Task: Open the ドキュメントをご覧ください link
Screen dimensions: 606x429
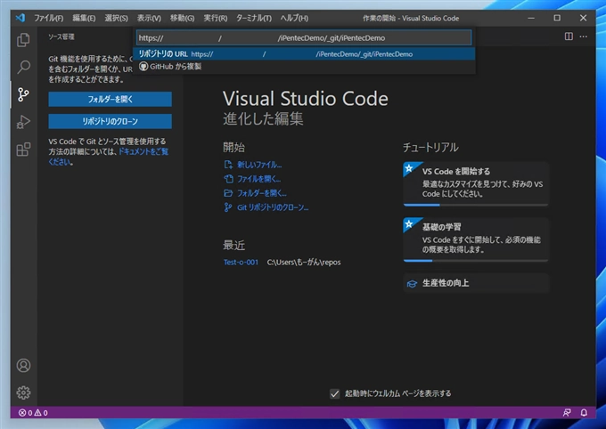Action: click(143, 152)
